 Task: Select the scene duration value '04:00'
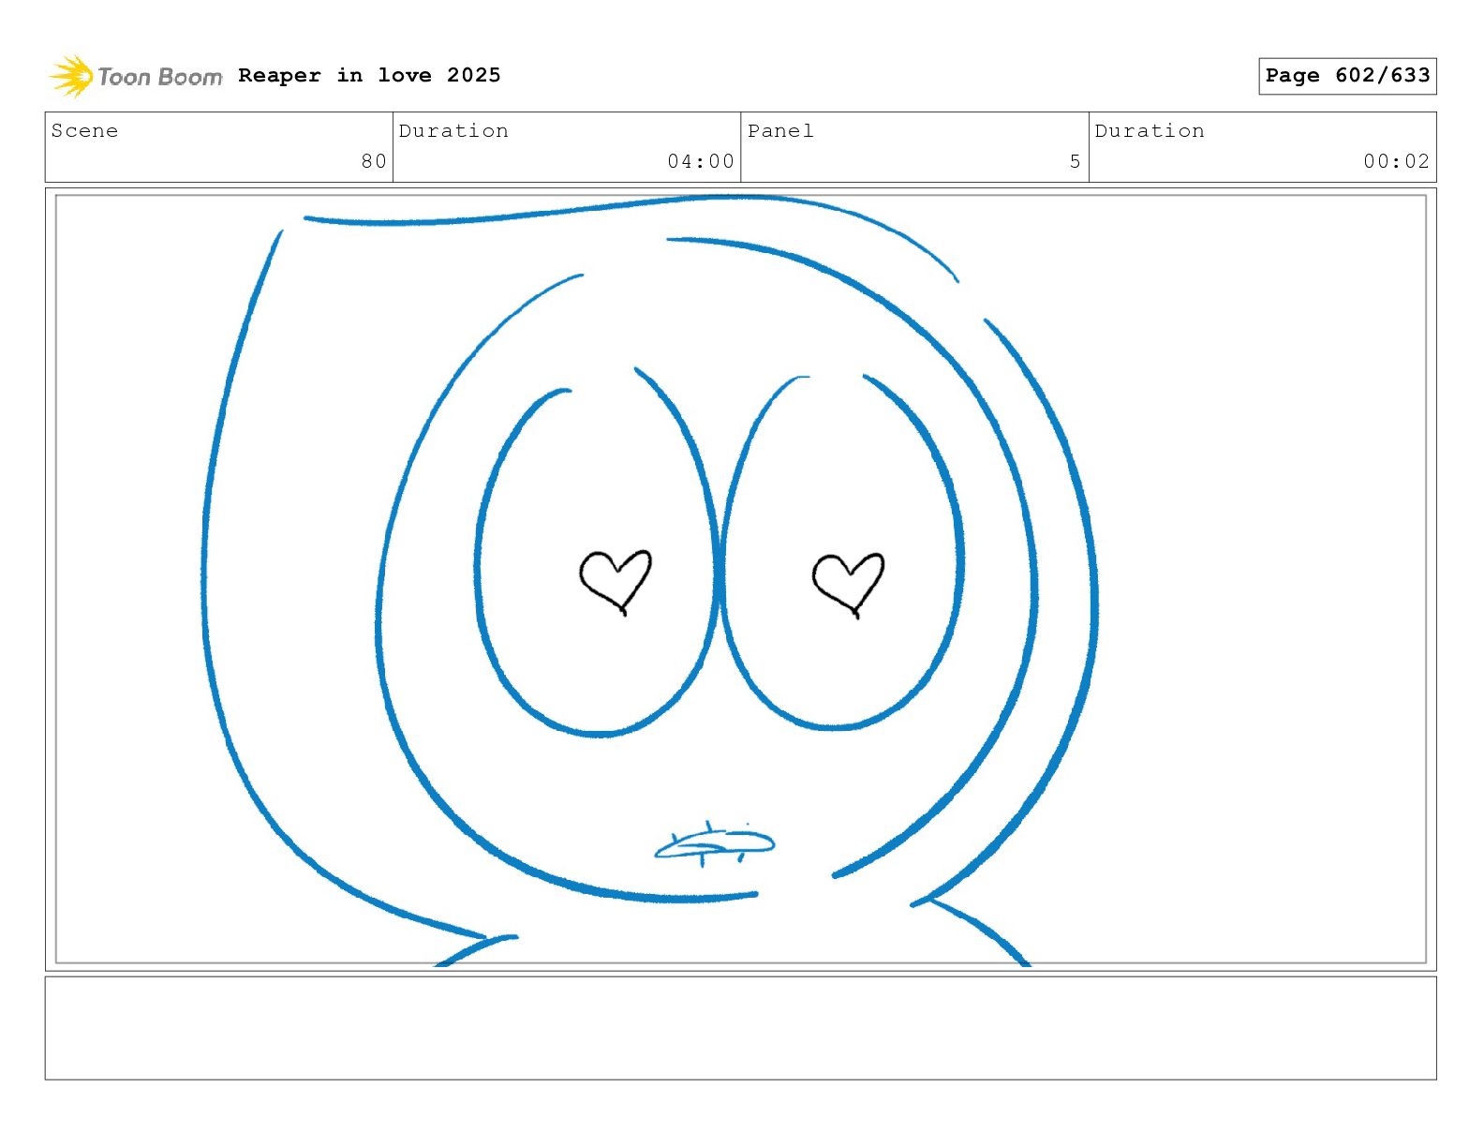[x=701, y=161]
